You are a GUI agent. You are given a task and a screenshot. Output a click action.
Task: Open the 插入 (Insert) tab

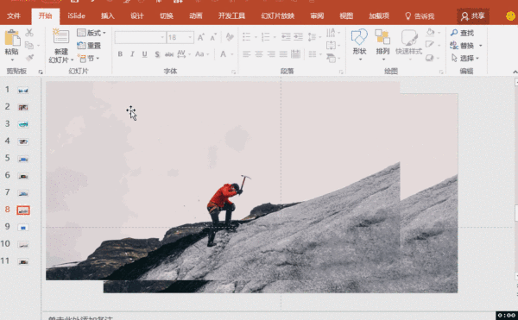pyautogui.click(x=107, y=16)
